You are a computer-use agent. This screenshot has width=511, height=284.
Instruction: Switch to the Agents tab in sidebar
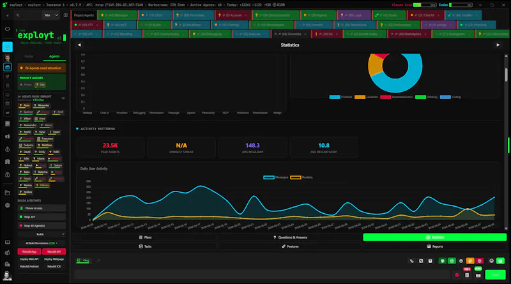tap(54, 56)
